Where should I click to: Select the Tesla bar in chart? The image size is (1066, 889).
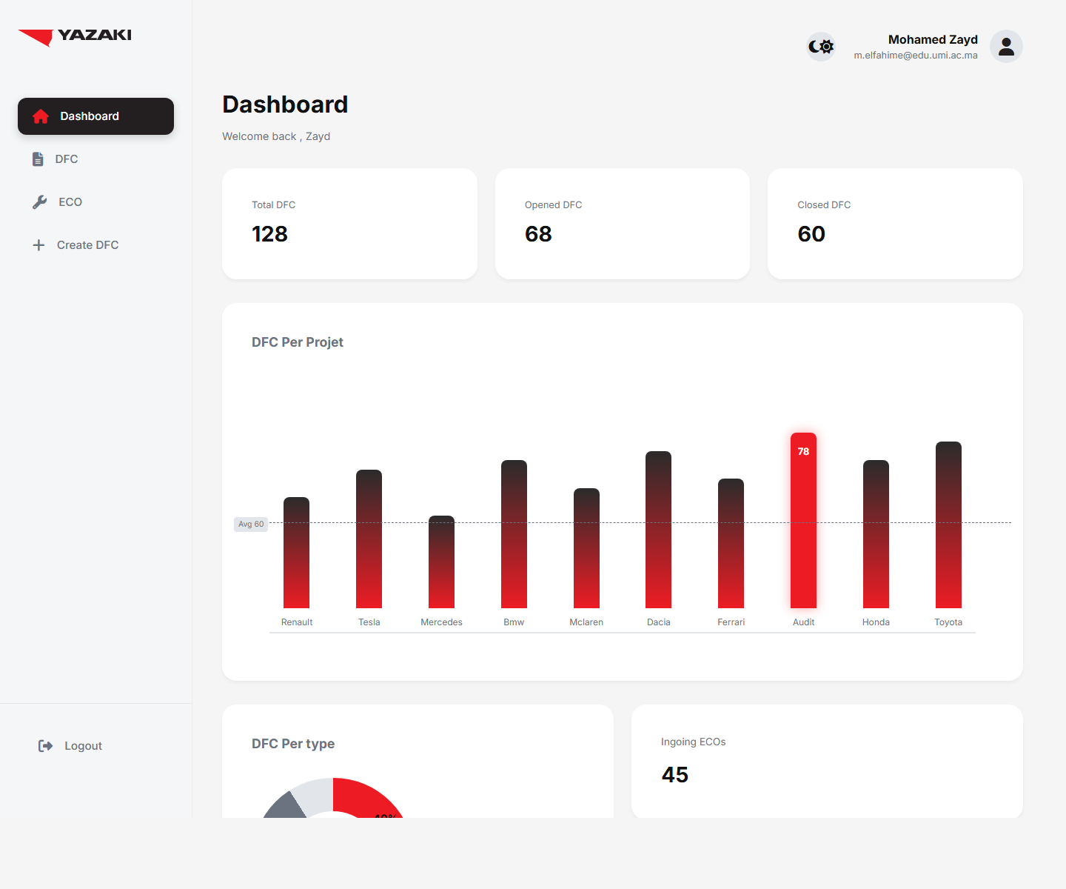pos(369,539)
